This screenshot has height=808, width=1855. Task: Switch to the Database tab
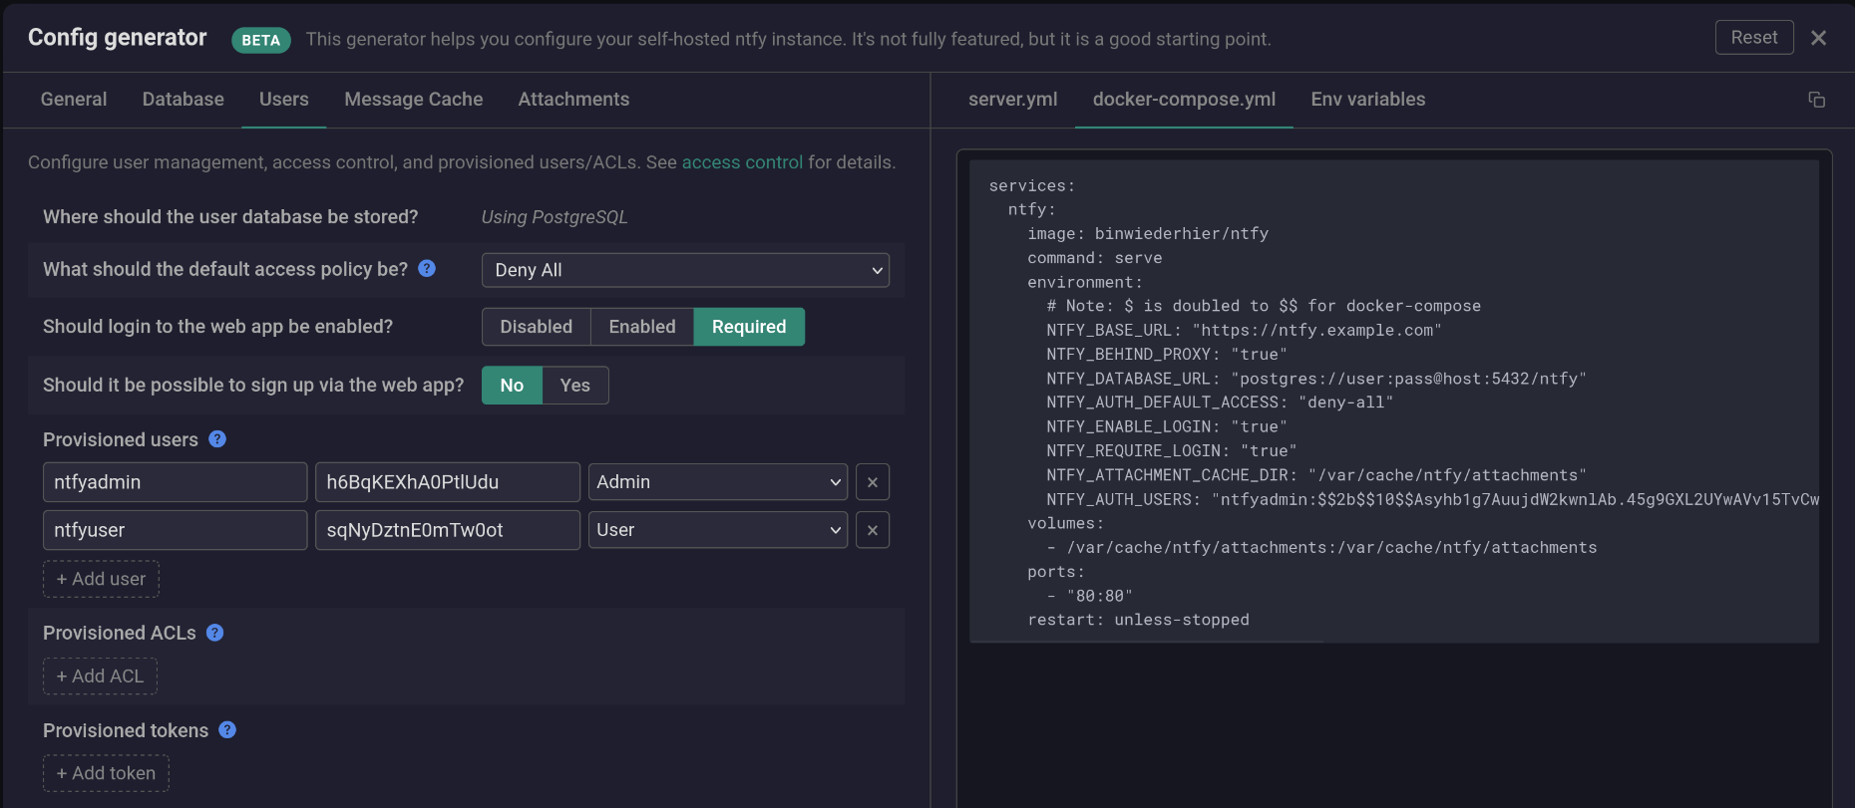tap(184, 100)
